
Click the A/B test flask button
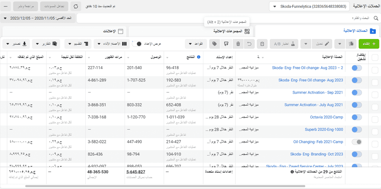[284, 44]
